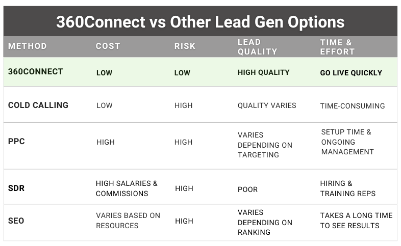Click the 'HIRING & TRAINING REPS' cell
Screen dimensions: 401x246
pos(348,188)
